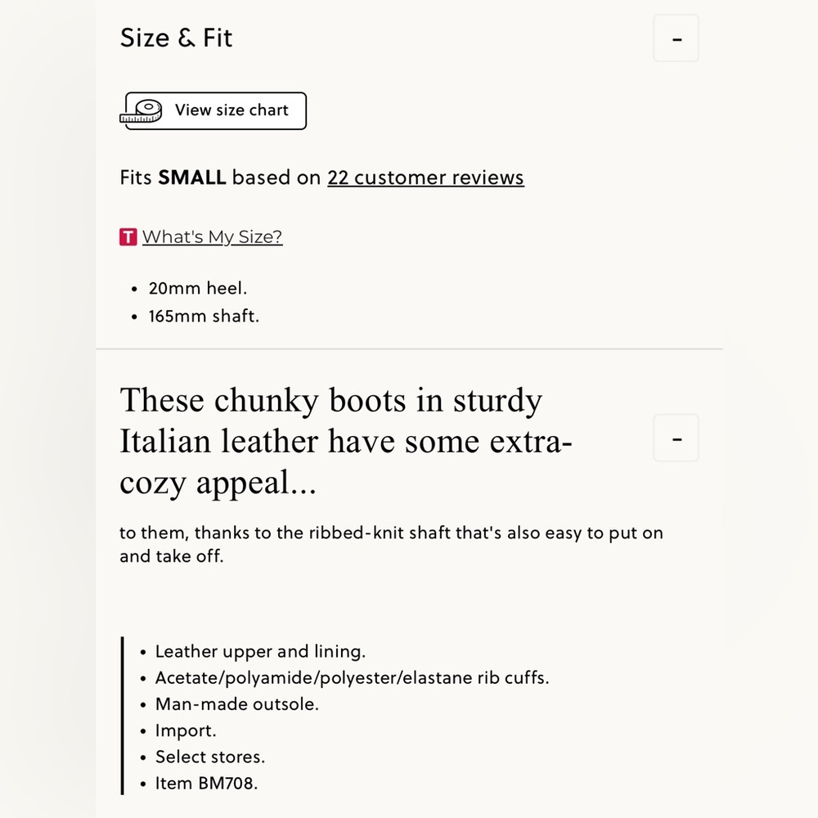Click the 'These chunky boots' description heading
Screen dimensions: 818x818
pos(346,441)
